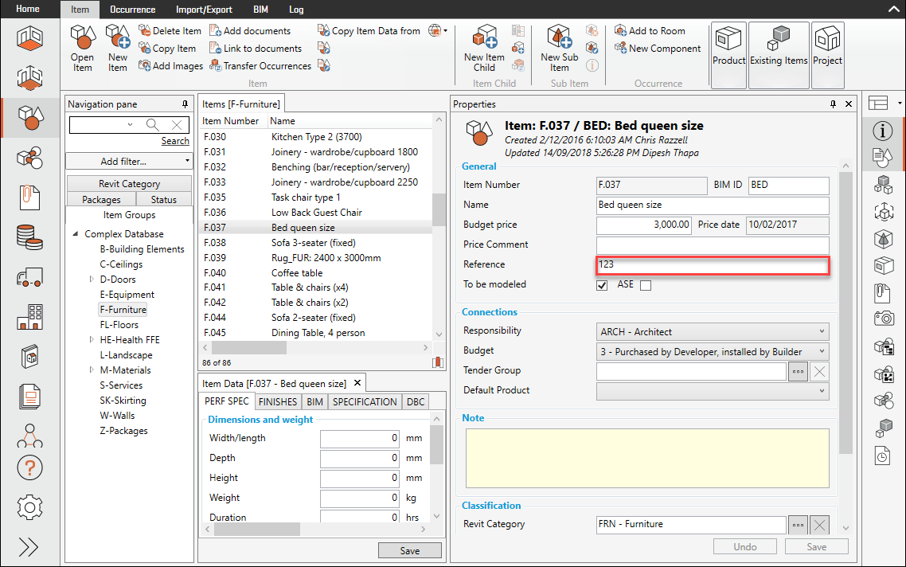Pin the Navigation pane
This screenshot has width=906, height=567.
(x=185, y=104)
